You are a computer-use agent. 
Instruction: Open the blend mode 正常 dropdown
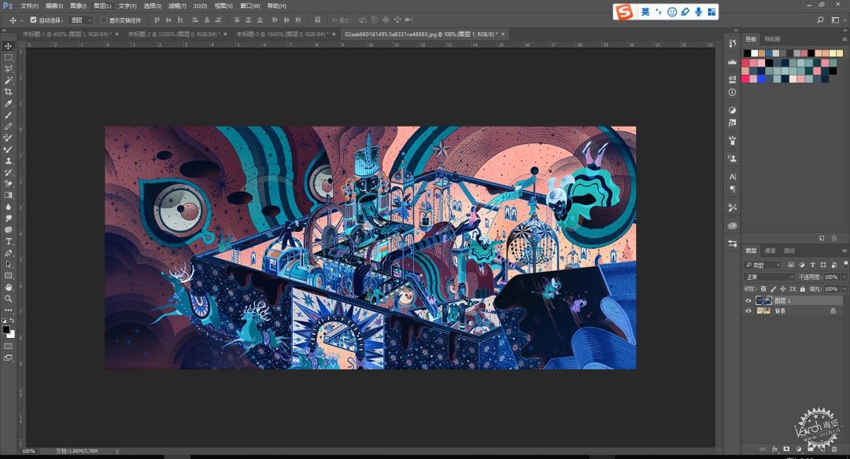(770, 277)
